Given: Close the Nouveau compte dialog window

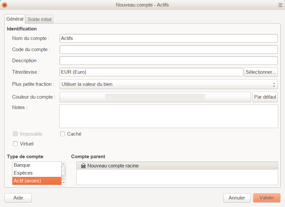Looking at the screenshot, I should click(x=5, y=5).
